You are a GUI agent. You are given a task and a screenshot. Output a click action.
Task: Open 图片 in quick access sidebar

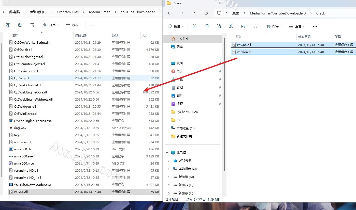click(177, 96)
